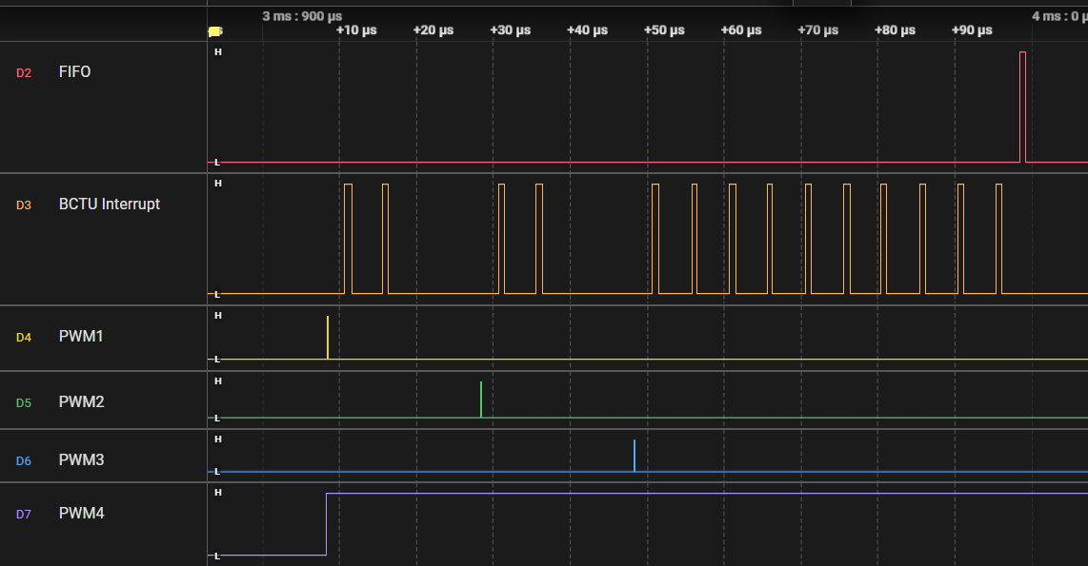Screen dimensions: 1088x566
Task: Click the D4 channel identifier
Action: 24,338
